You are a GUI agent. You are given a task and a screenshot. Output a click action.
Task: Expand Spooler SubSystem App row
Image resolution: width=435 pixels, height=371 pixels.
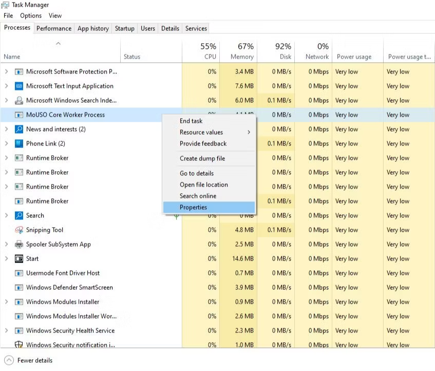(6, 244)
